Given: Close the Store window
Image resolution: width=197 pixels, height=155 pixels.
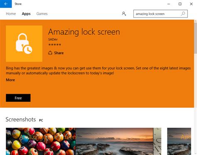Looking at the screenshot, I should 191,4.
